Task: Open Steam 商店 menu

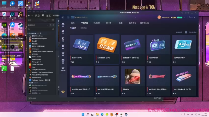Action: click(x=37, y=16)
